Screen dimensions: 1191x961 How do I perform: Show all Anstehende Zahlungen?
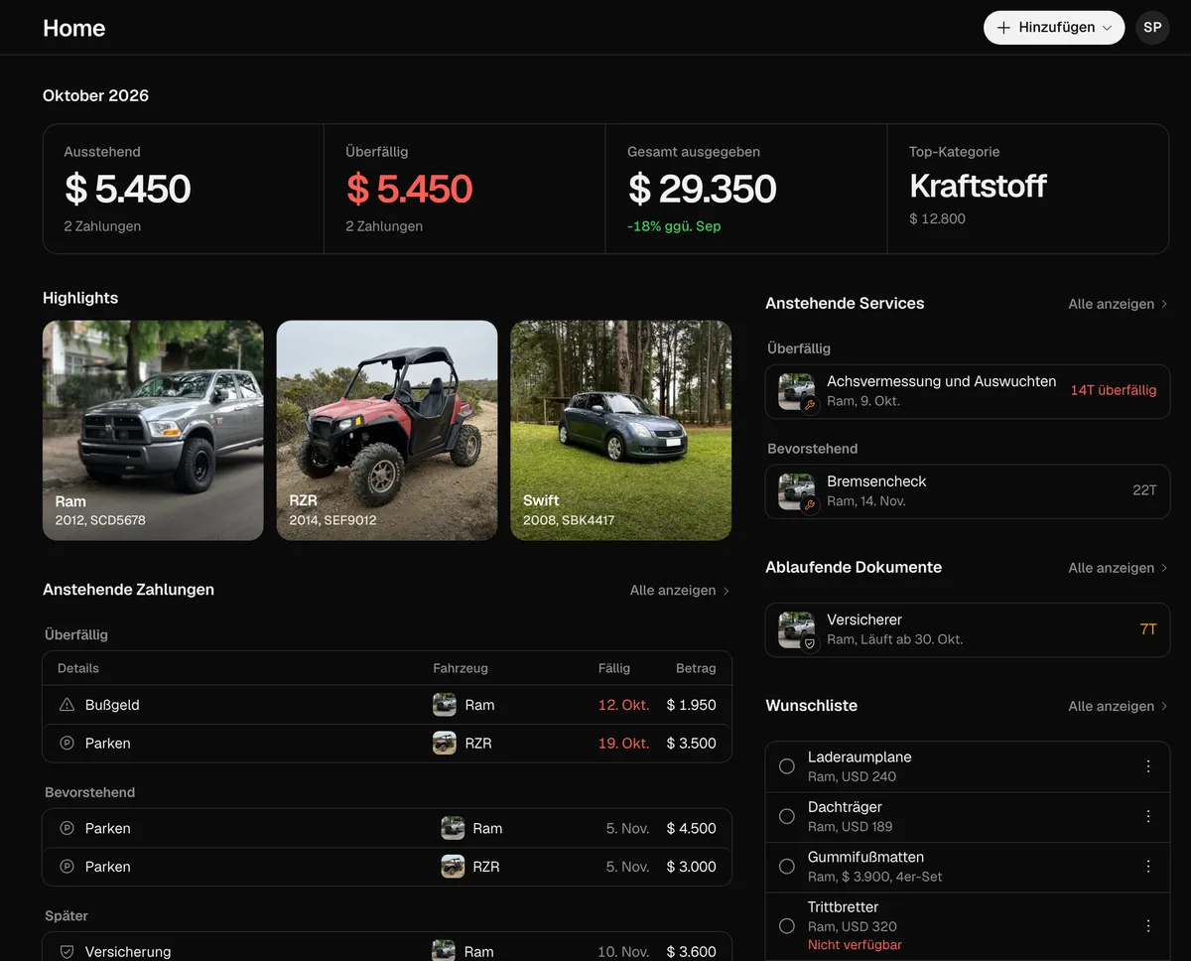tap(681, 590)
